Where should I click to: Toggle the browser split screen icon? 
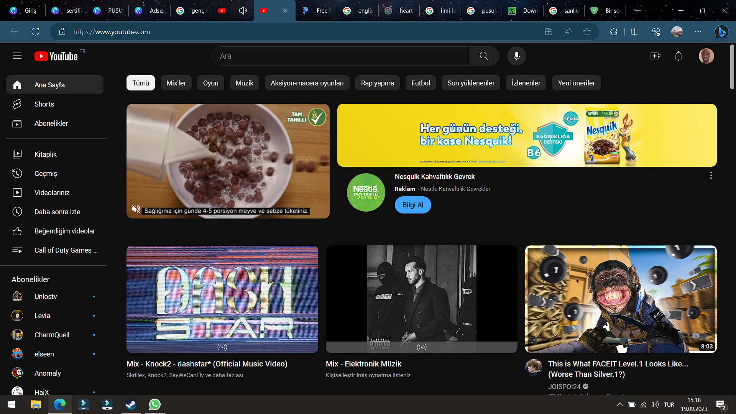(x=634, y=32)
